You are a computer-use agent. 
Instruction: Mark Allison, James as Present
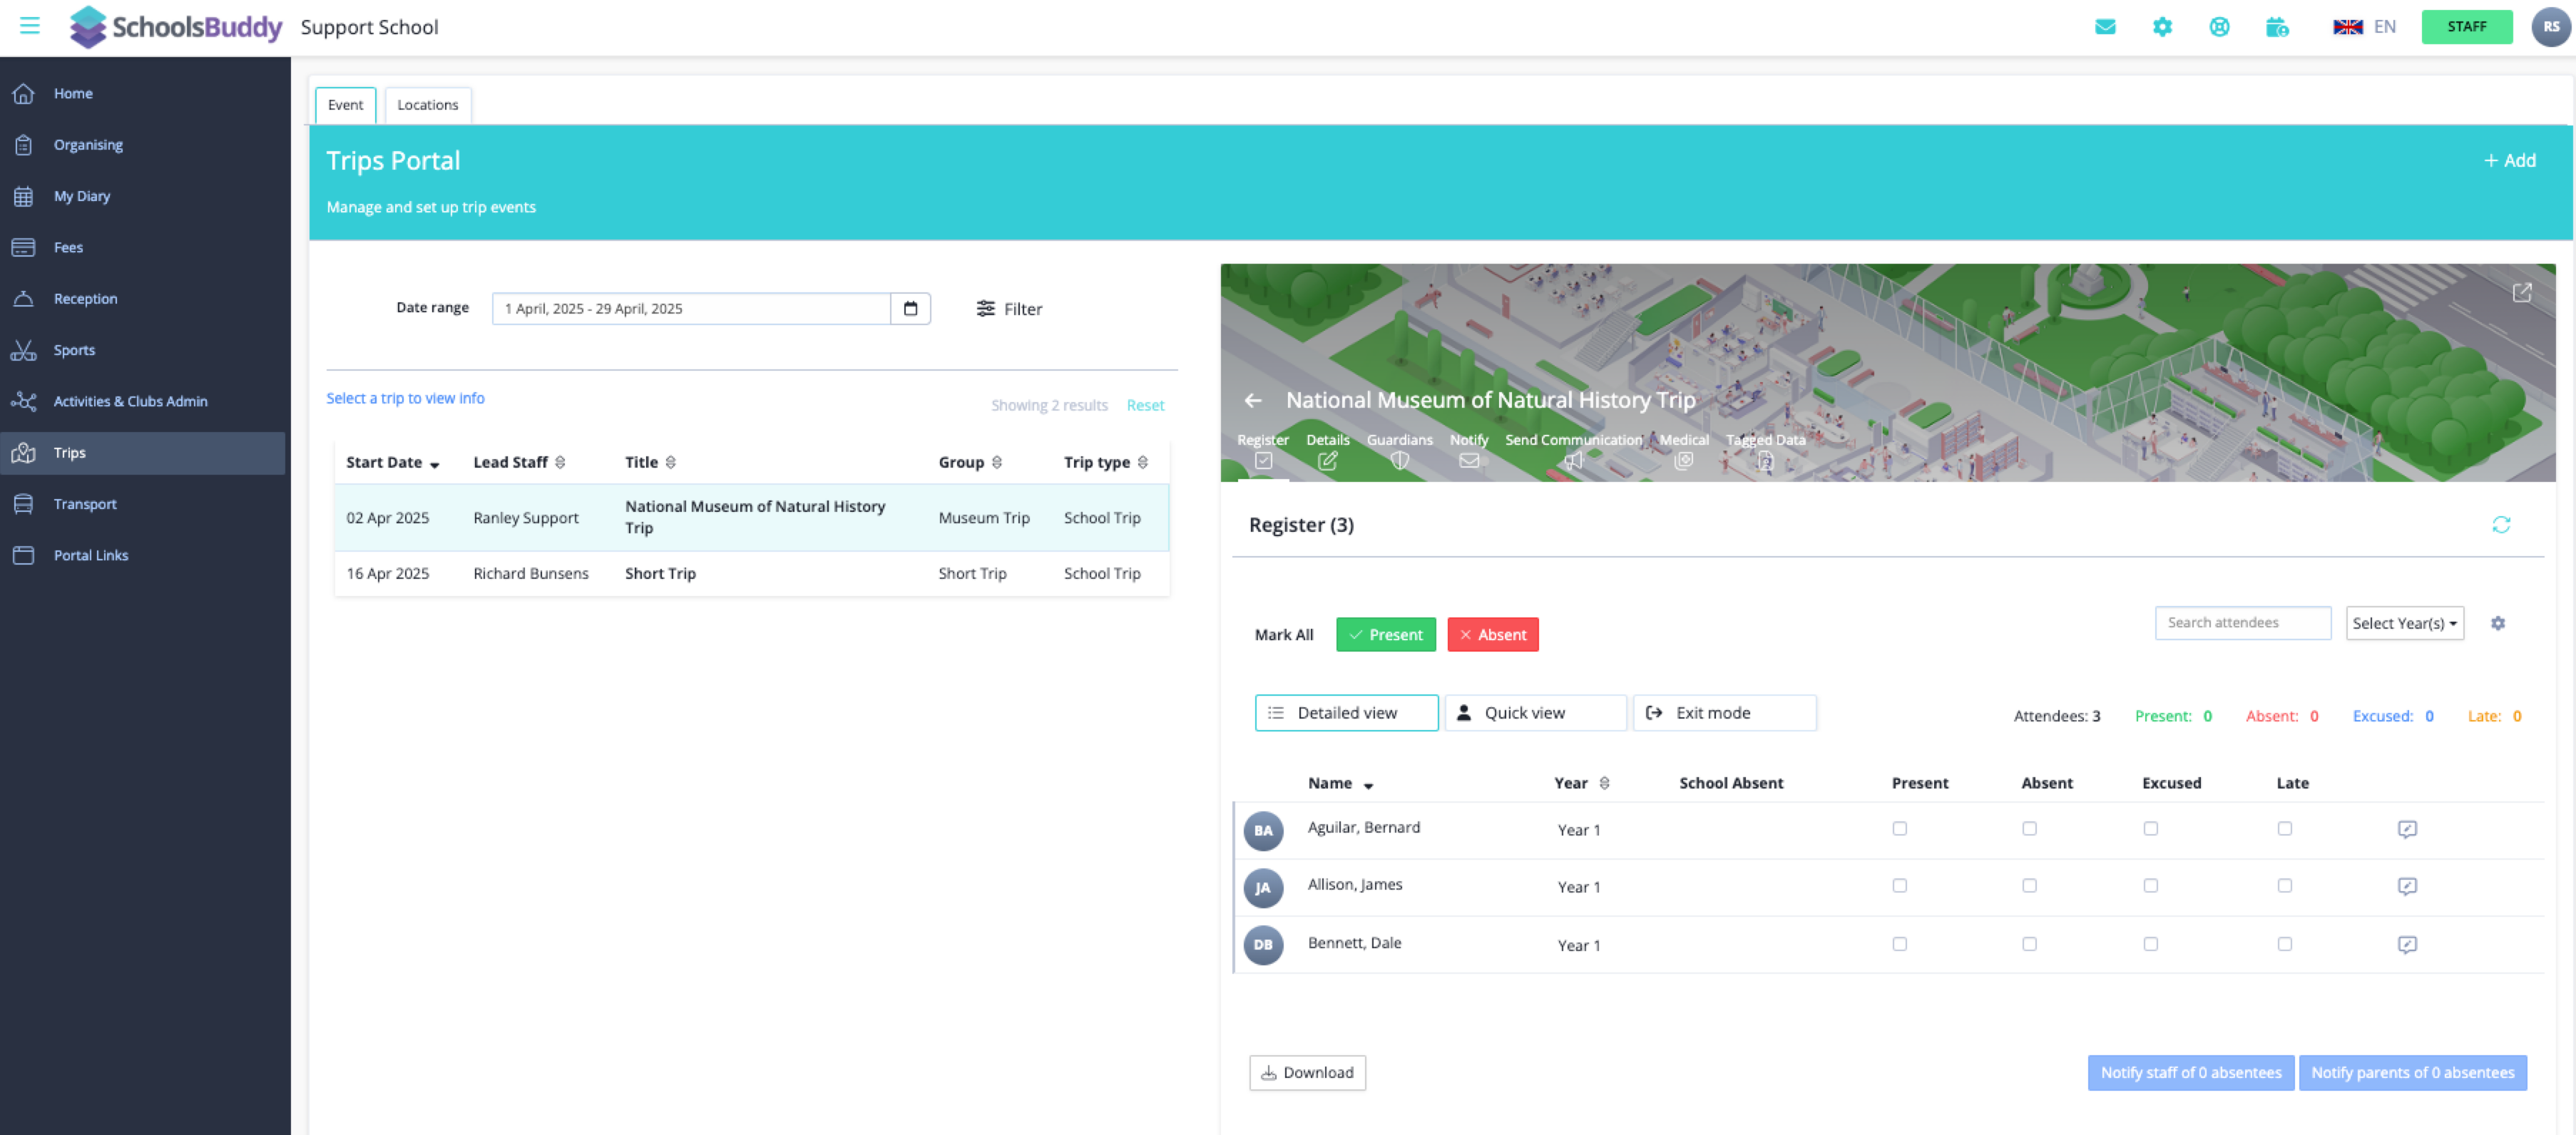(x=1899, y=885)
